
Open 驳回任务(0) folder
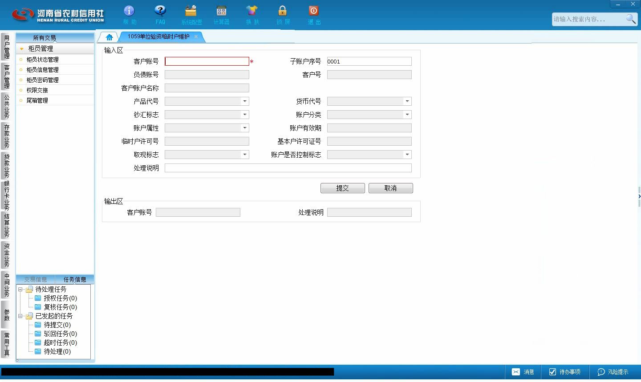(56, 334)
